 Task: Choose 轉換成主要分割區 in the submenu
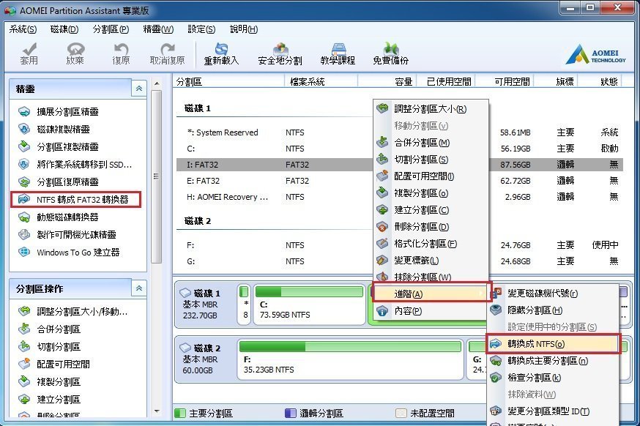point(553,361)
